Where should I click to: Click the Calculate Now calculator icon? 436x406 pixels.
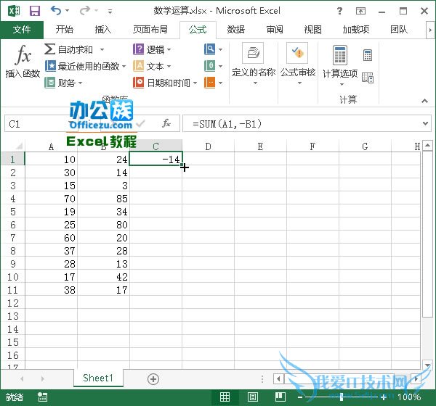coord(368,56)
